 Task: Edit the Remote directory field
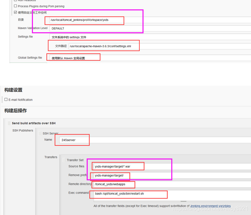(x=172, y=184)
